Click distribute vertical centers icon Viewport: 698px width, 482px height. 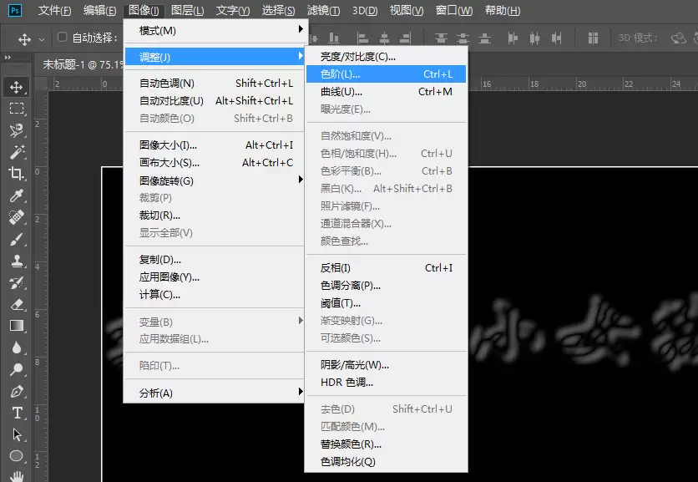pyautogui.click(x=463, y=38)
